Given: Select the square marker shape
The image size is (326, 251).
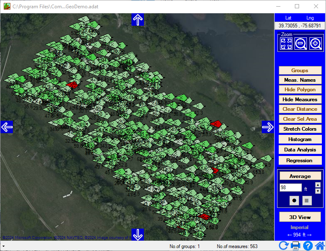Looking at the screenshot, I should (x=307, y=200).
